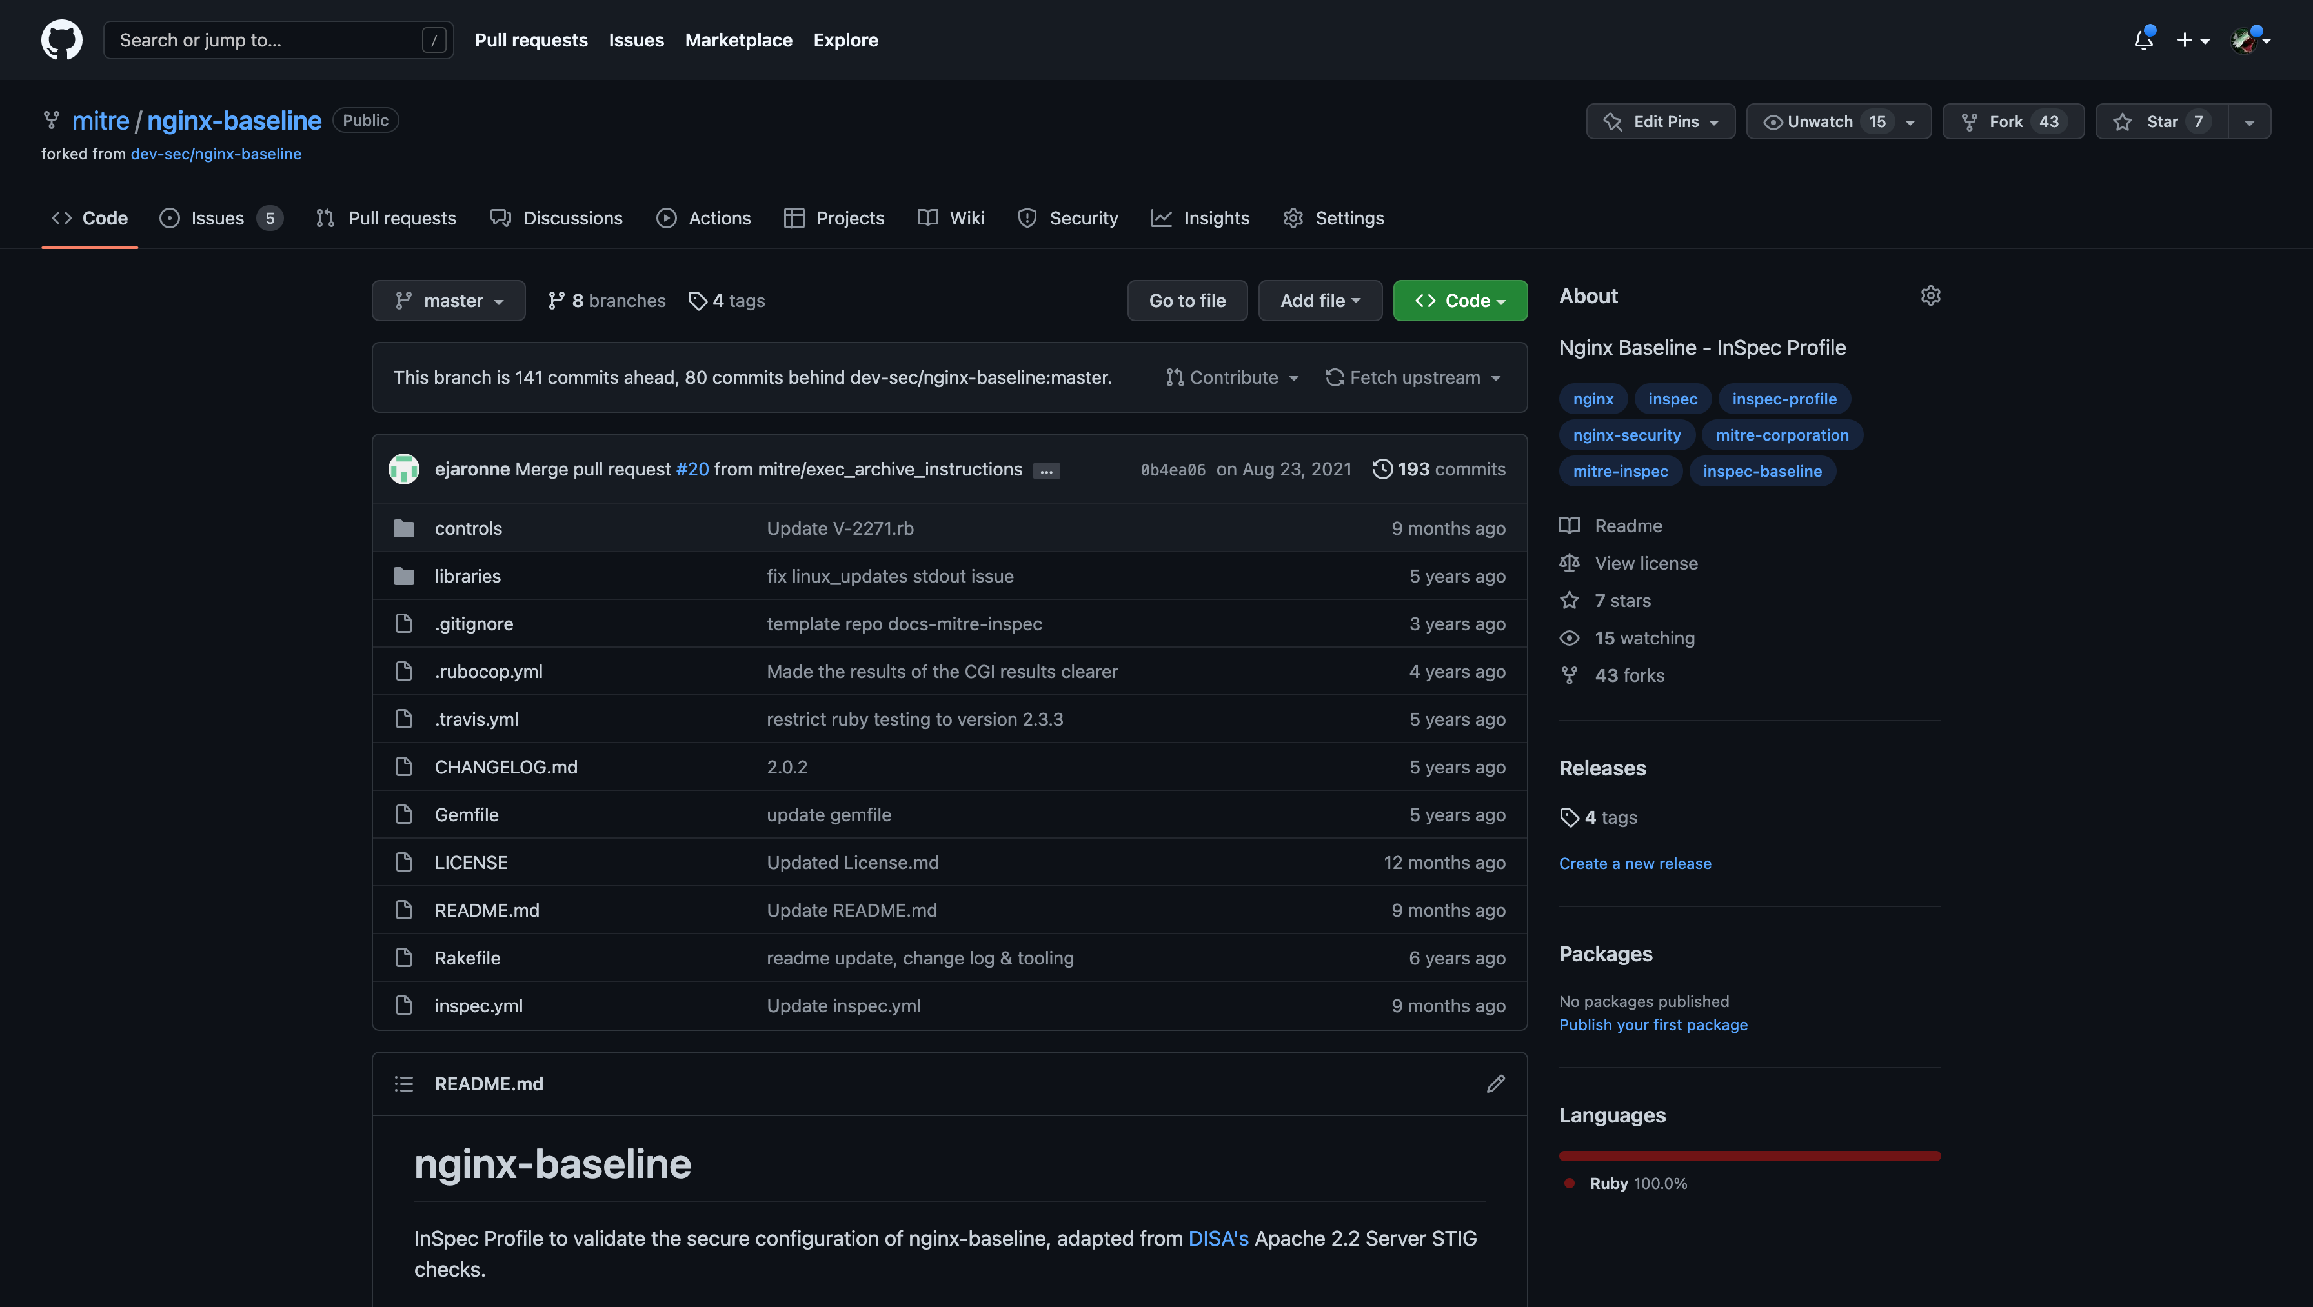2313x1307 pixels.
Task: Edit README with pencil icon
Action: pos(1496,1084)
